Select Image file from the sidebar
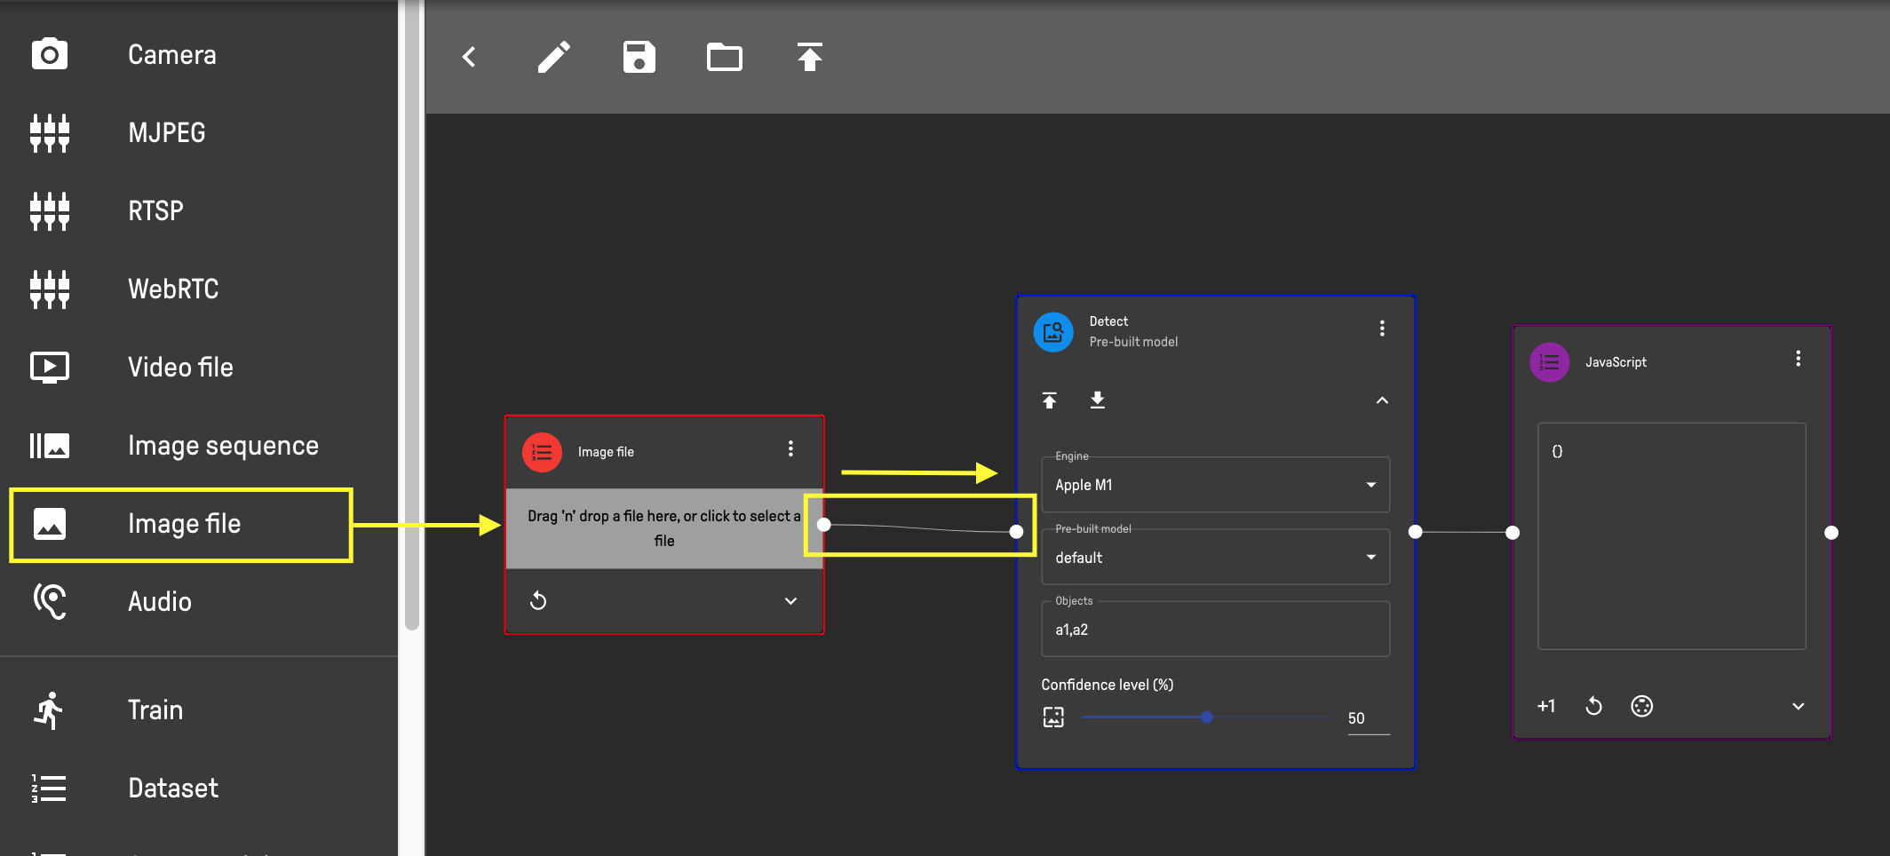This screenshot has height=856, width=1890. point(182,524)
